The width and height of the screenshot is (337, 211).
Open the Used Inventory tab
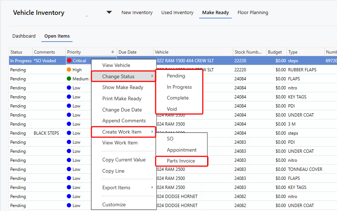(177, 12)
